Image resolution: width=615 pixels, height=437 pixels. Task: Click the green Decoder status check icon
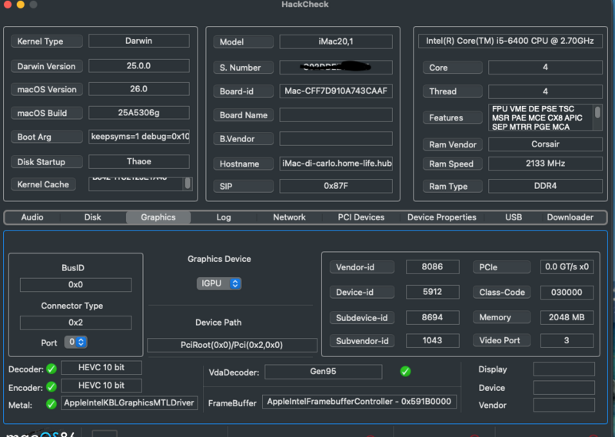click(x=52, y=369)
